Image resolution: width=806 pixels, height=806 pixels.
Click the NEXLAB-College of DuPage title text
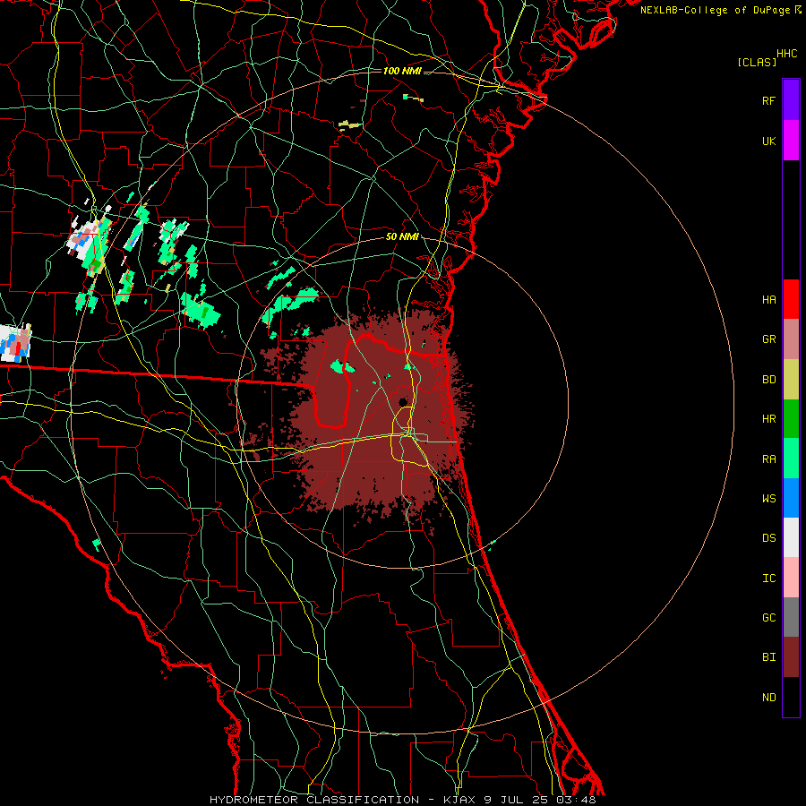[x=715, y=10]
